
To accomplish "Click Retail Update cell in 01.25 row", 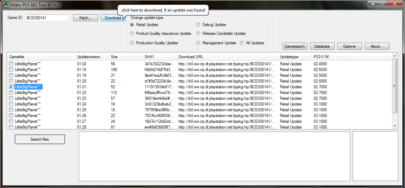I will [x=291, y=110].
